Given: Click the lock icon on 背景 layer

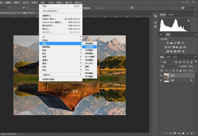Looking at the screenshot, I should click(191, 80).
